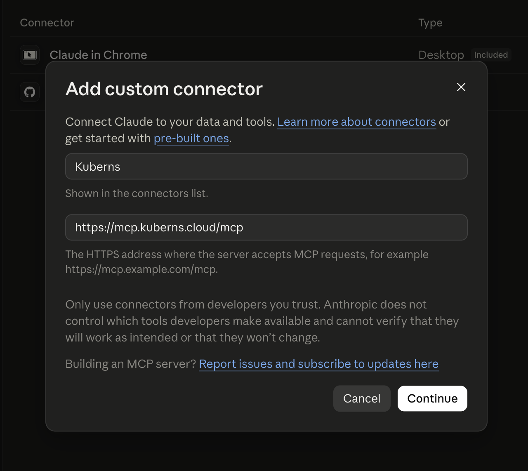Click the 'Shown in the connectors list.' hint
528x471 pixels.
pyautogui.click(x=137, y=193)
